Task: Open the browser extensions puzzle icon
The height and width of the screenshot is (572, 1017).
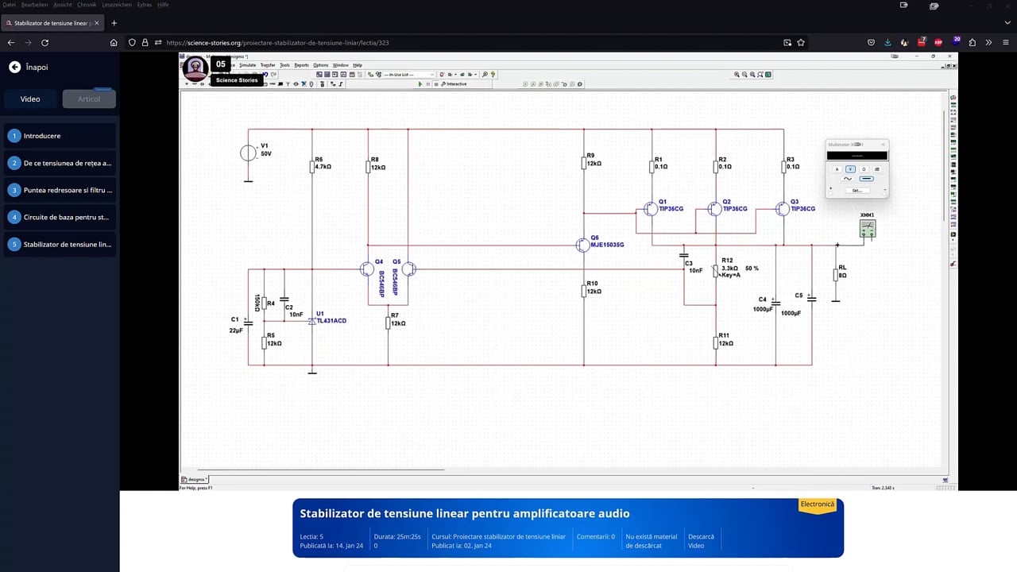Action: coord(973,43)
